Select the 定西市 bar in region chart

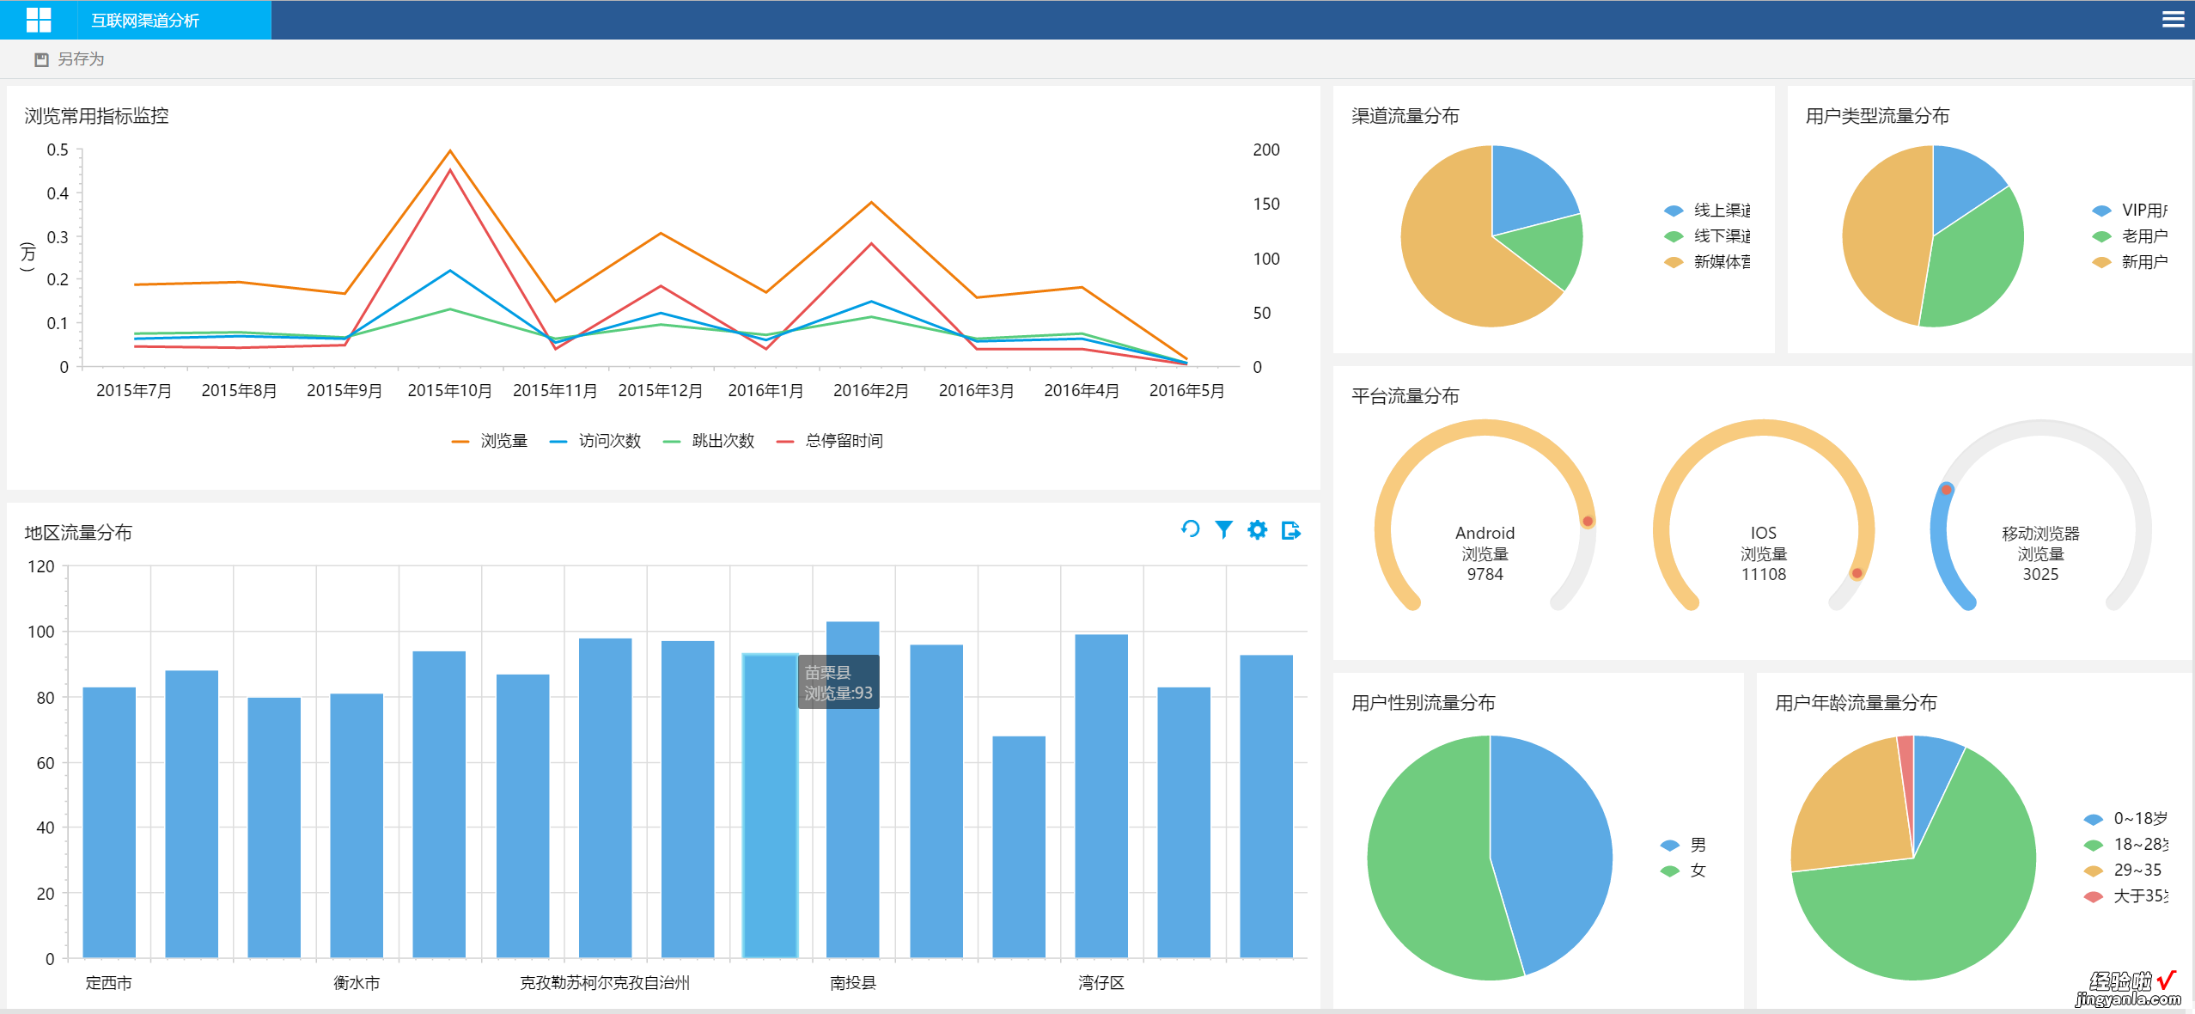(109, 822)
